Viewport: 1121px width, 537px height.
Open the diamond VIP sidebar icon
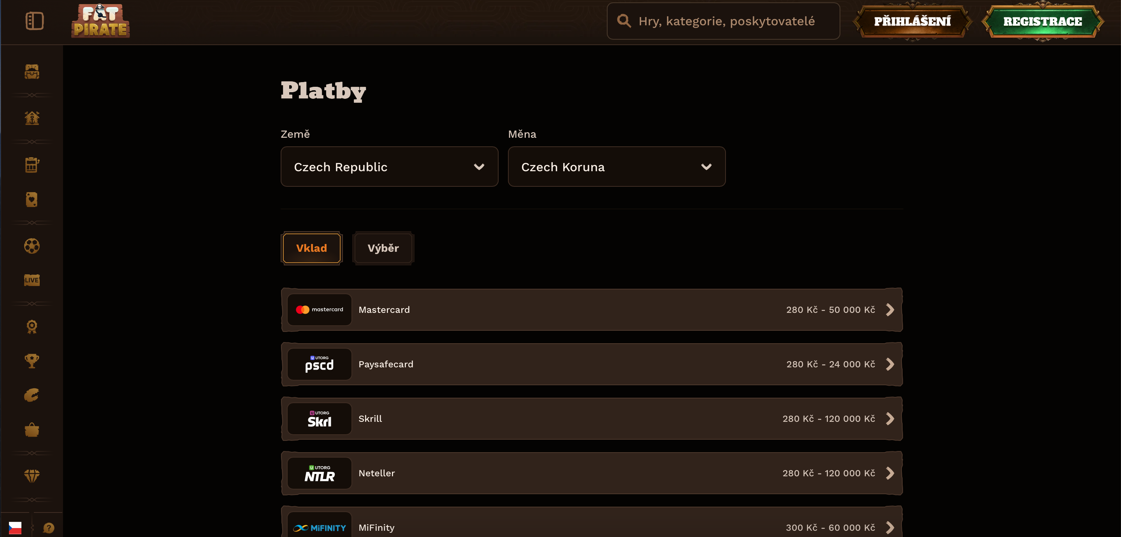[x=32, y=476]
